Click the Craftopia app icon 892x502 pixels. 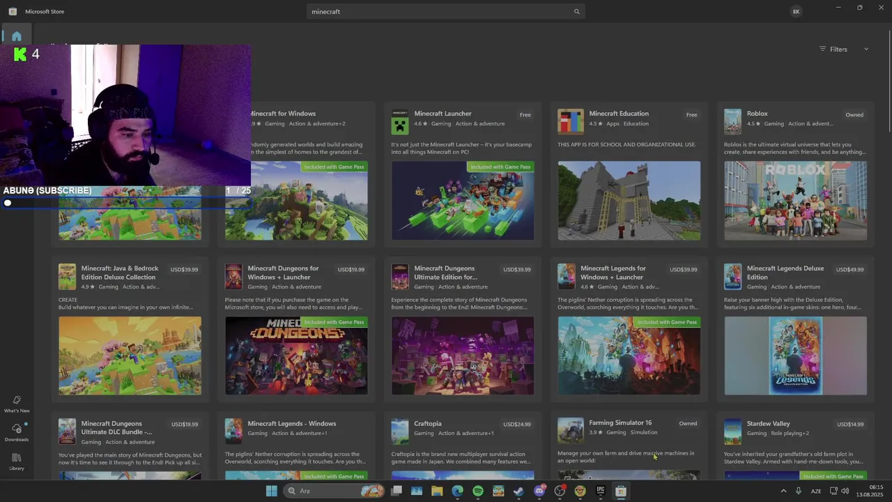[400, 432]
